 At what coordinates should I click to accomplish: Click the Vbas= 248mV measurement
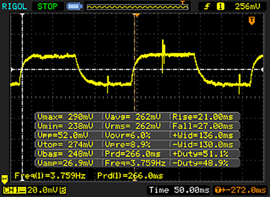point(65,154)
